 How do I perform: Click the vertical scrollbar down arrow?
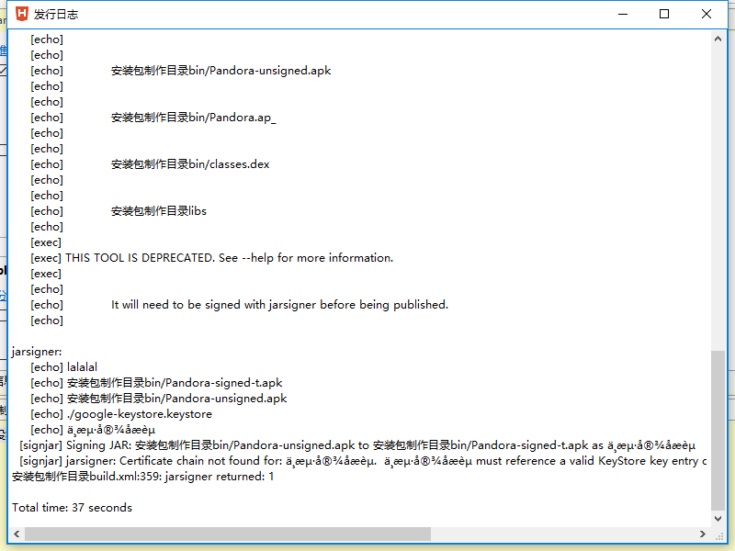coord(718,518)
